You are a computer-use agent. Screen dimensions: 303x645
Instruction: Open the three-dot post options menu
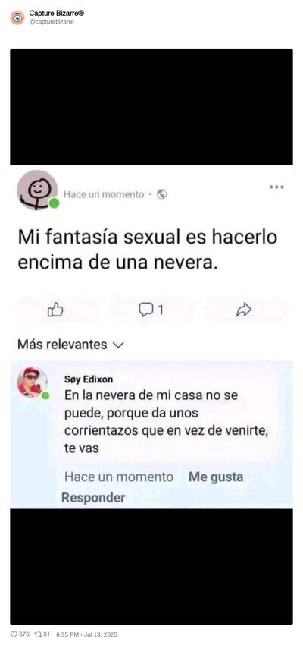276,187
